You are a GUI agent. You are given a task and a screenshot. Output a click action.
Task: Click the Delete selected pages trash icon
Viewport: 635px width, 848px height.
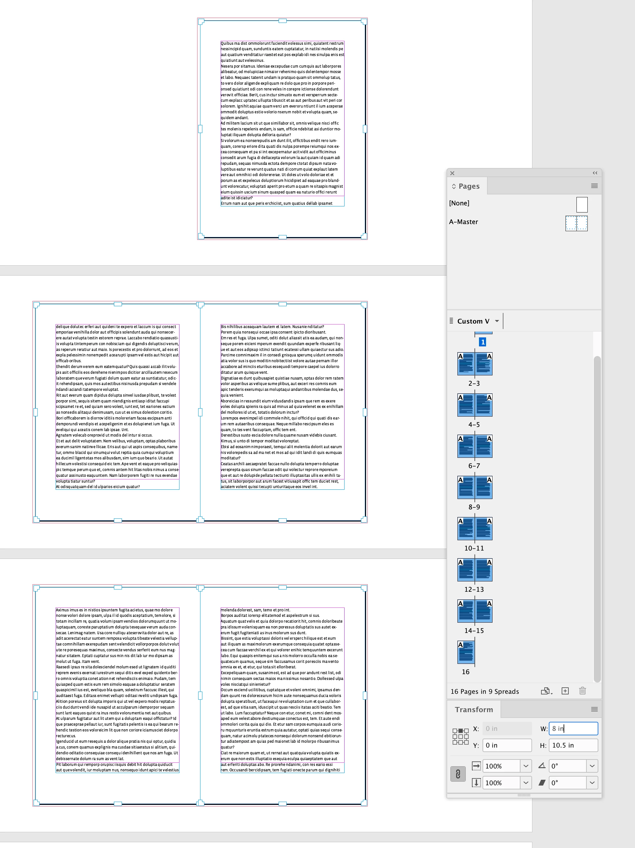click(x=582, y=691)
